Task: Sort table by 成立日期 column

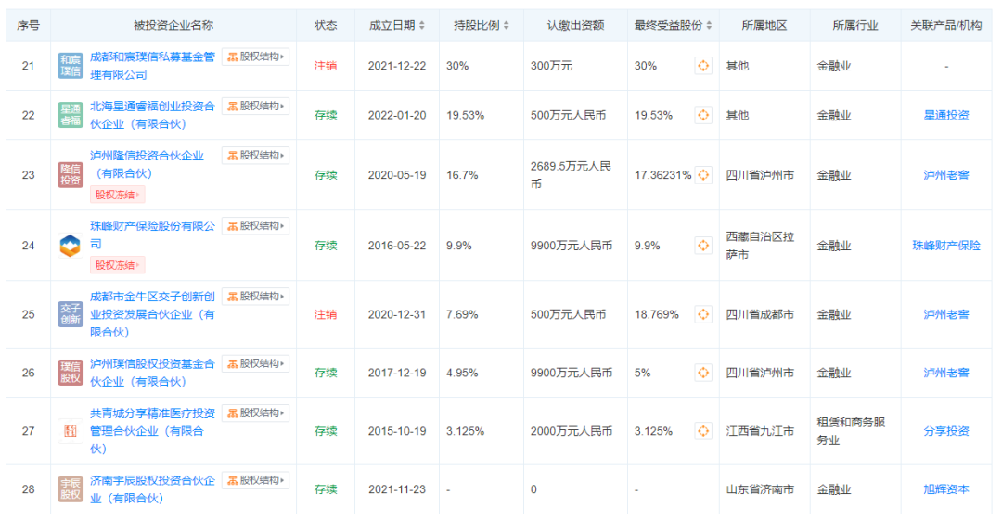Action: click(x=398, y=25)
